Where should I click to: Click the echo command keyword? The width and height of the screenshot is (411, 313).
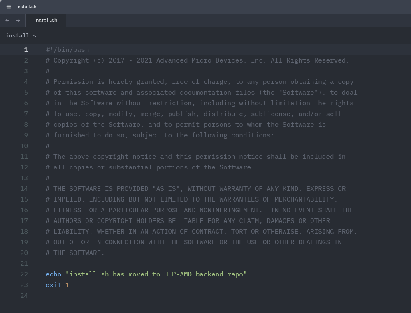53,274
